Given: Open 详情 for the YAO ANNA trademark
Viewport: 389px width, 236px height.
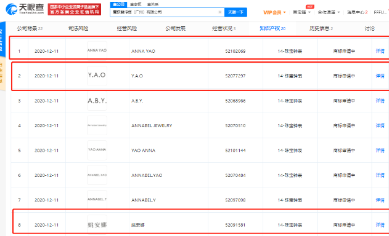Looking at the screenshot, I should (380, 151).
